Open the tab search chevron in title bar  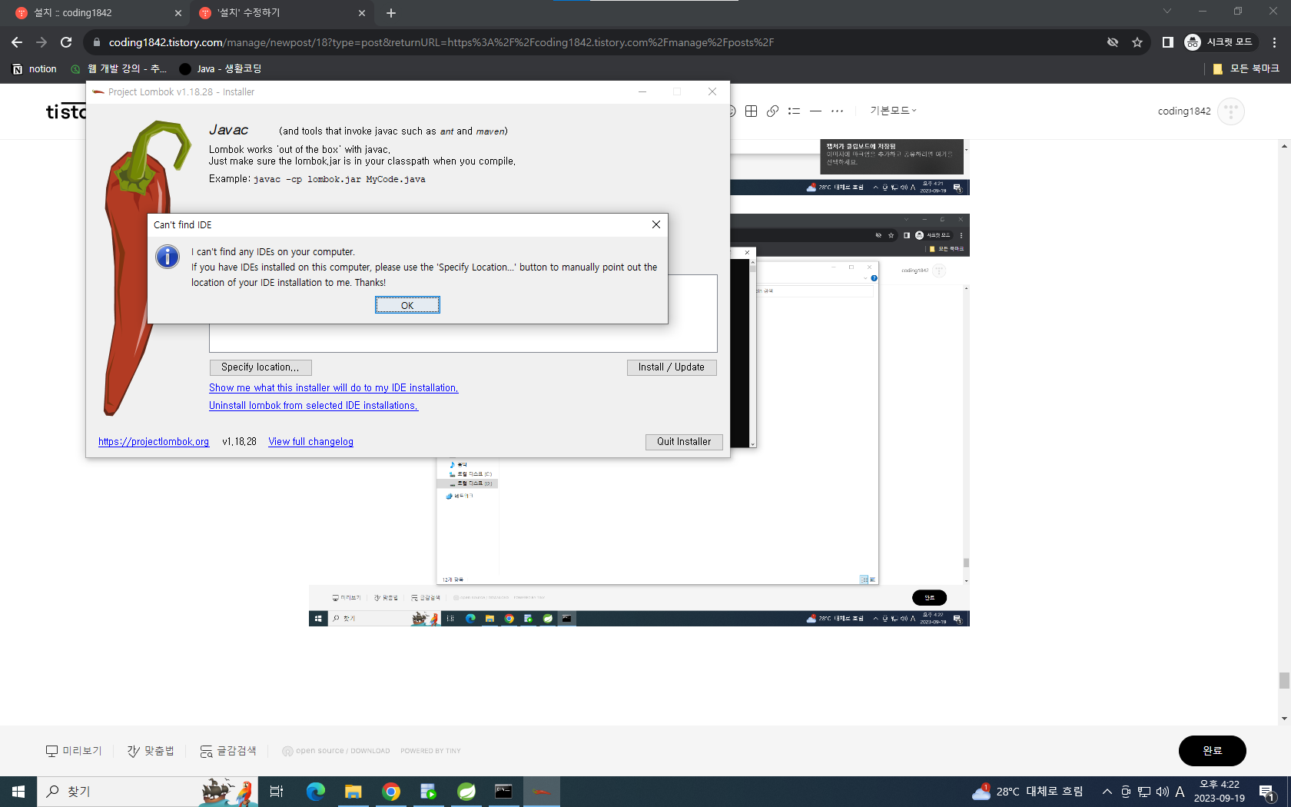click(1167, 11)
